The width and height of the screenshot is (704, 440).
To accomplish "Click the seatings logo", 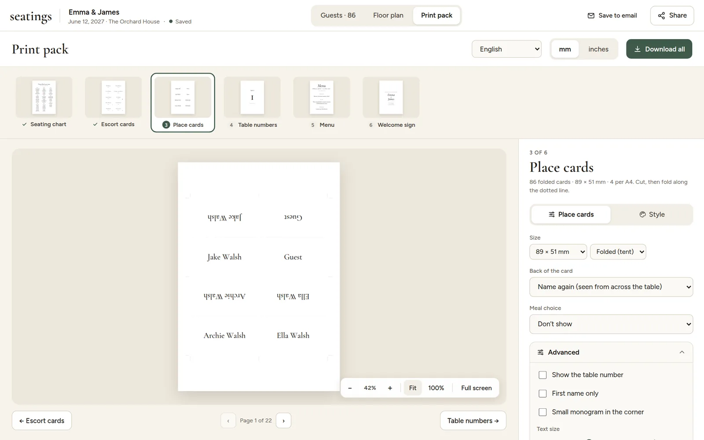I will click(31, 17).
